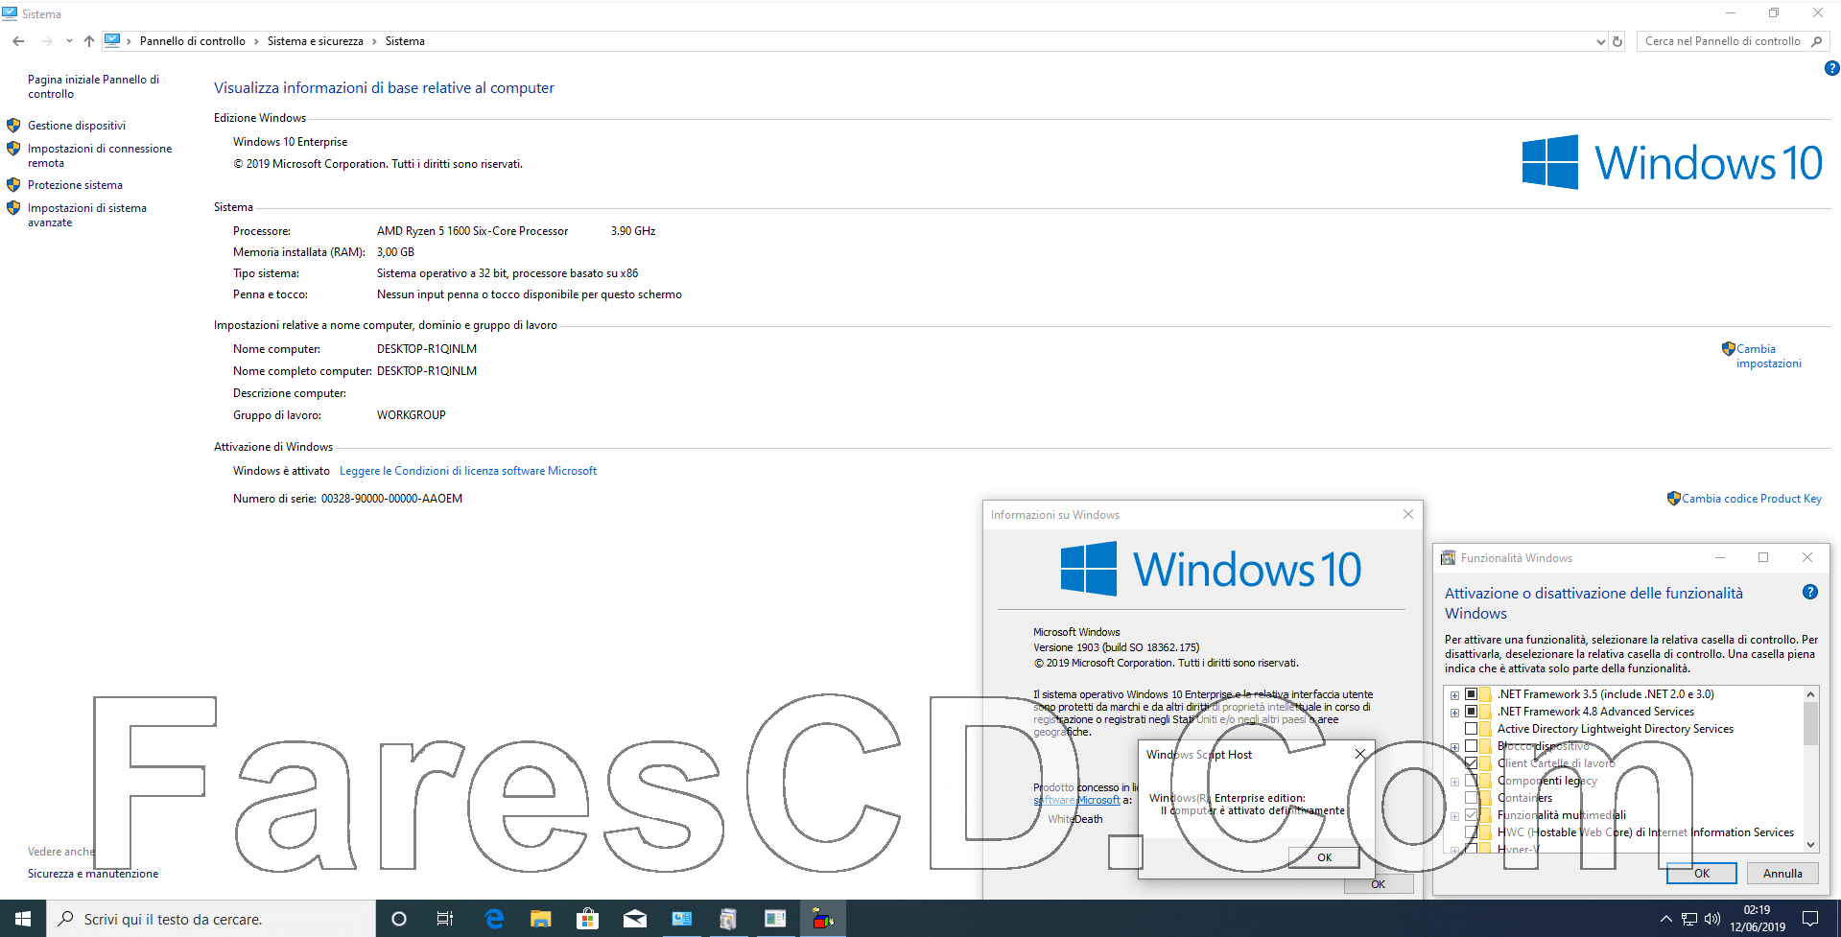Open Microsoft Store from the taskbar

point(587,919)
